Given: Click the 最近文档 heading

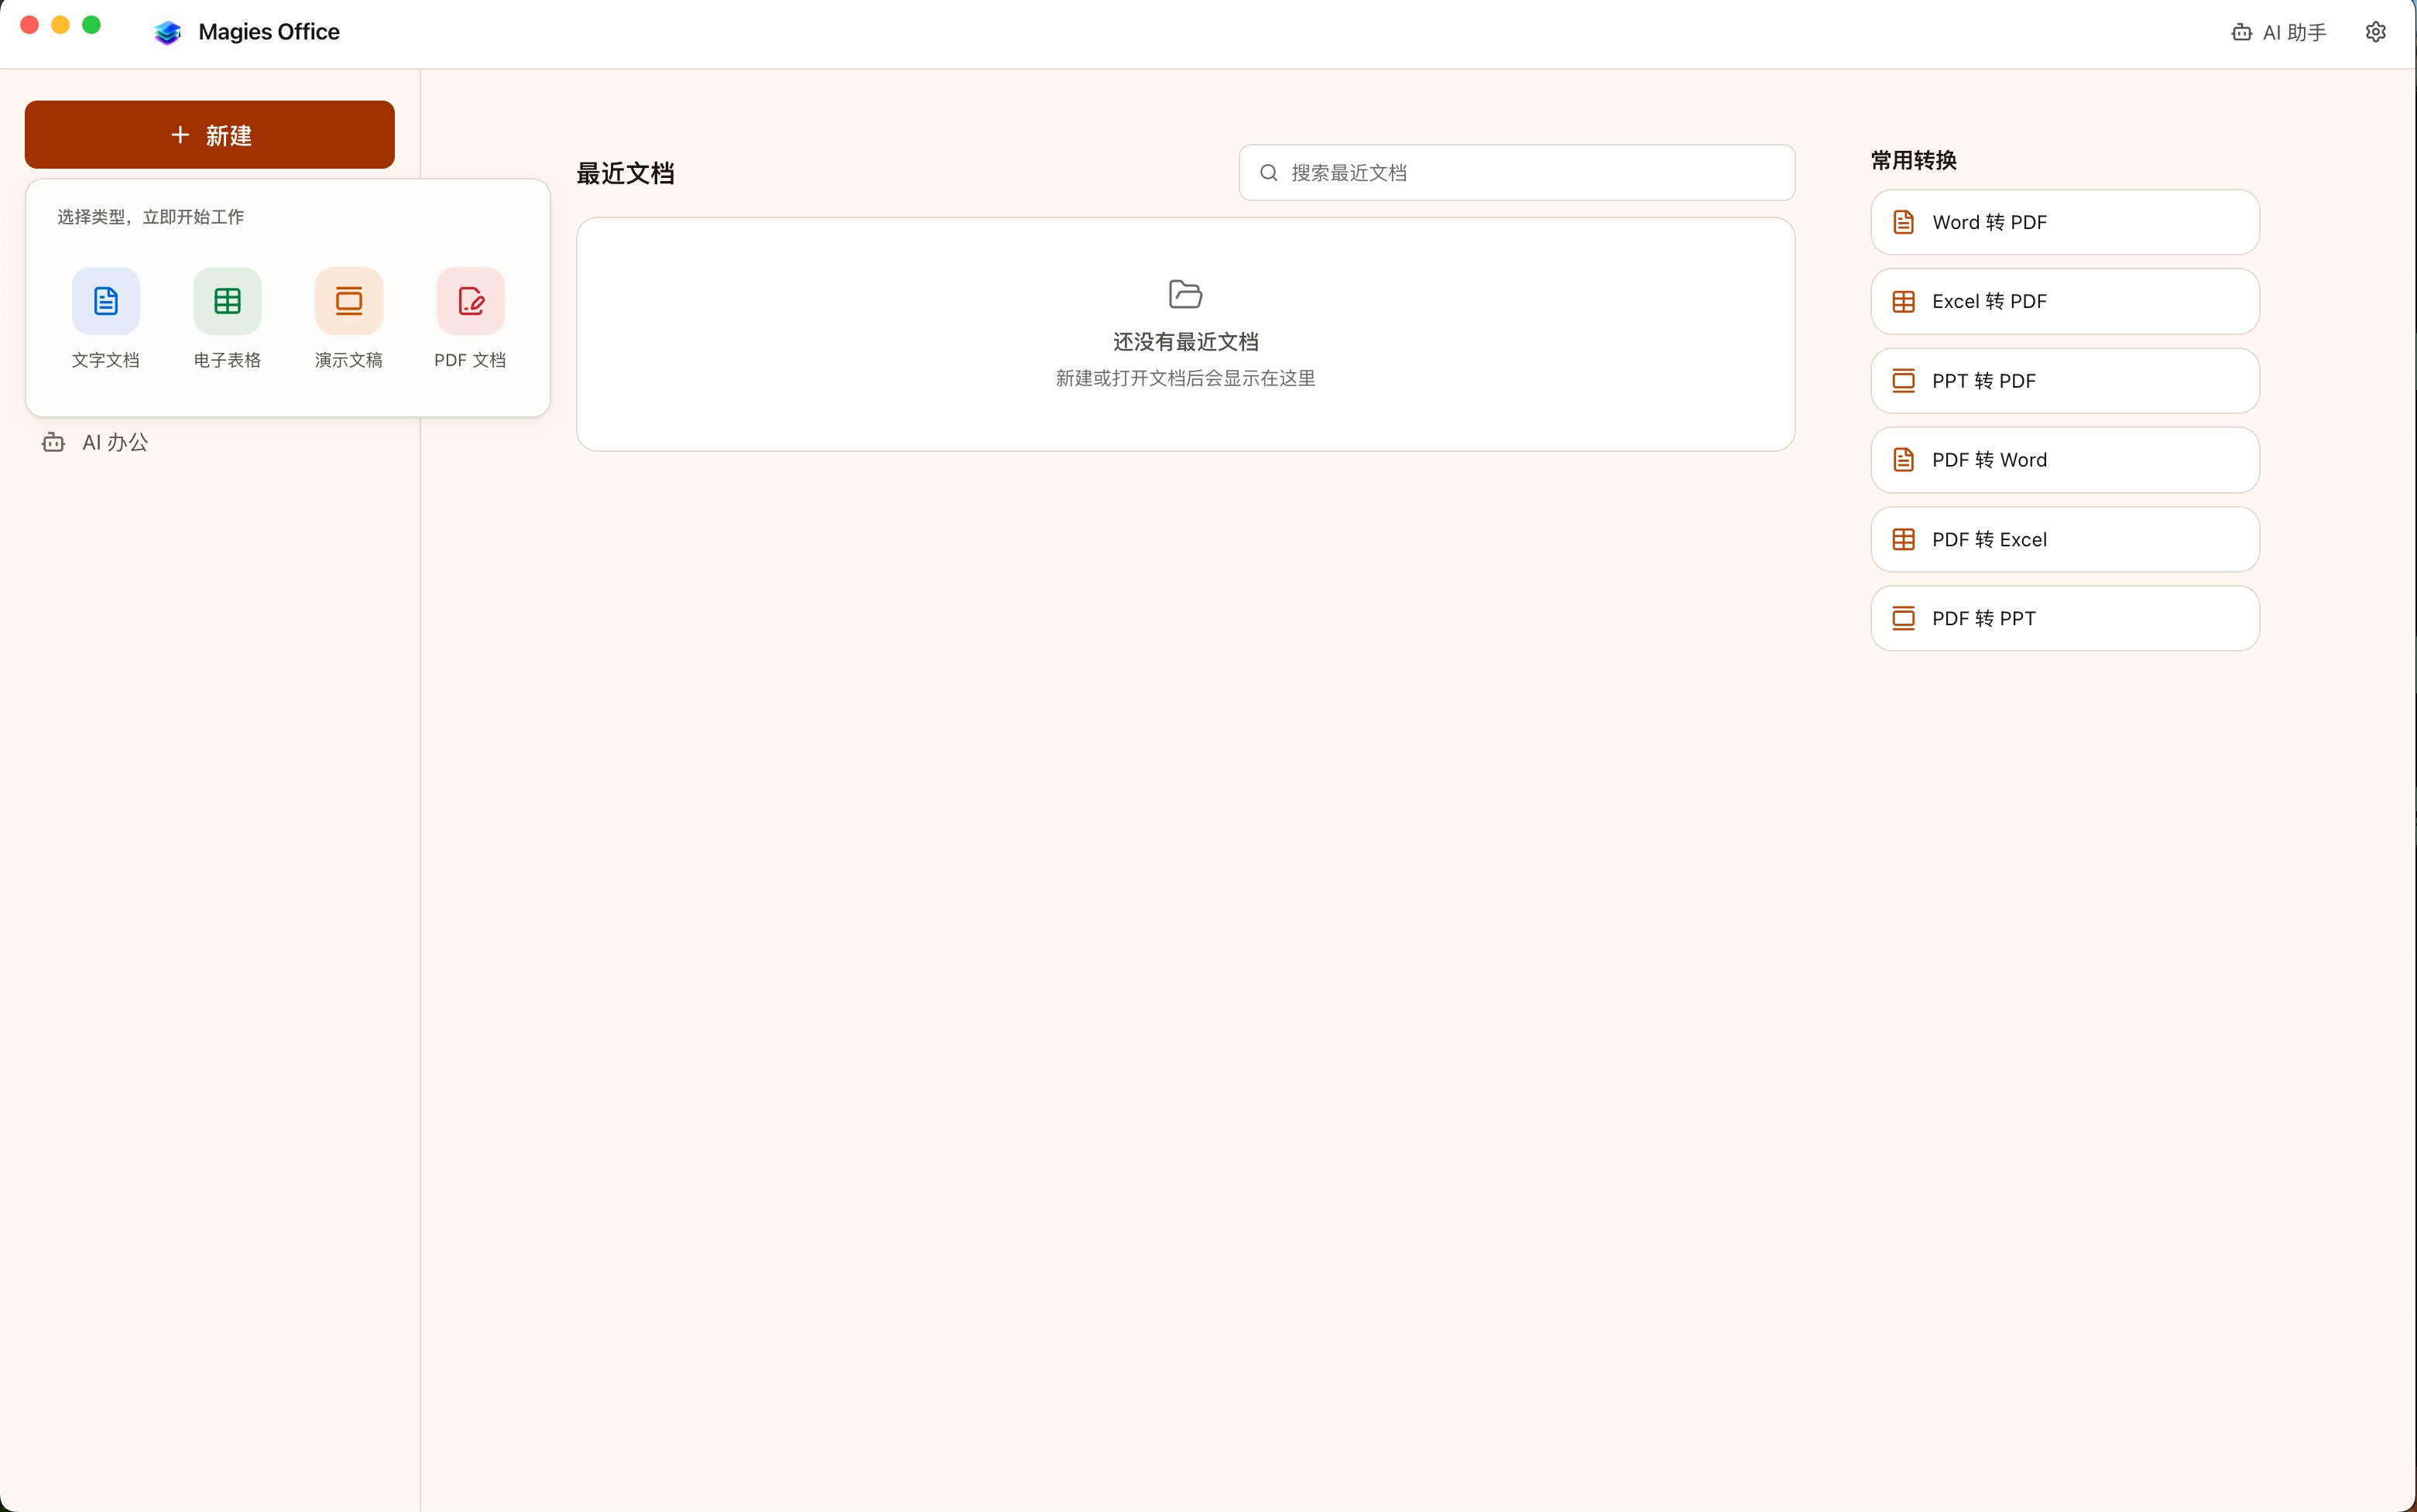Looking at the screenshot, I should (626, 173).
